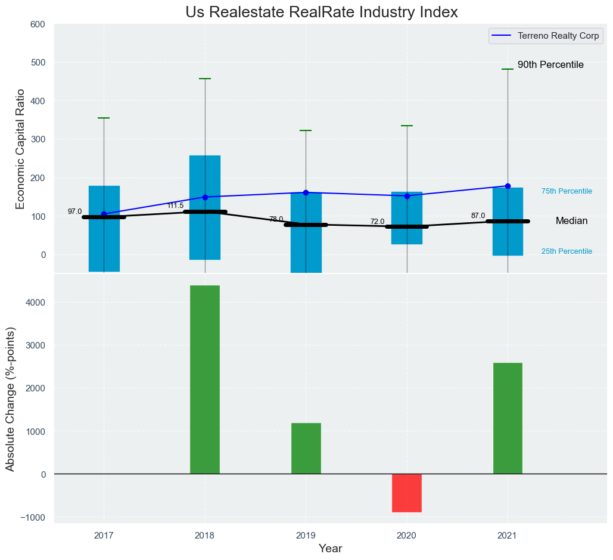The width and height of the screenshot is (613, 560).
Task: Select the 2019 Terreno blue data point
Action: 306,192
